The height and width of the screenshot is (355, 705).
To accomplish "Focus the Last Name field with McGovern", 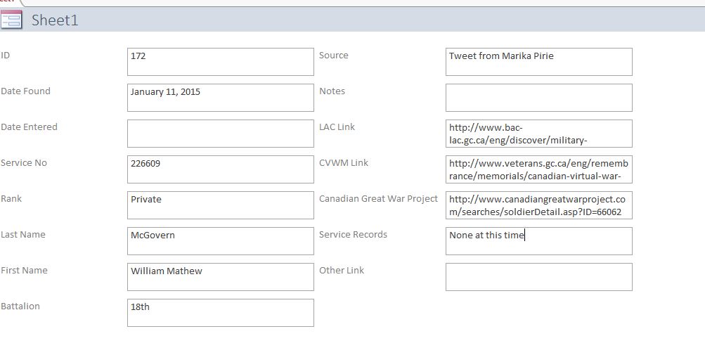I will tap(220, 241).
